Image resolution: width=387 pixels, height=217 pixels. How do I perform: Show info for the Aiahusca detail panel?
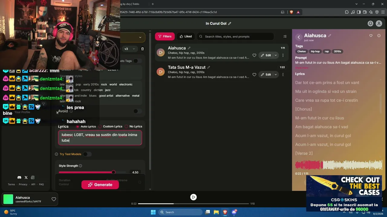(379, 36)
